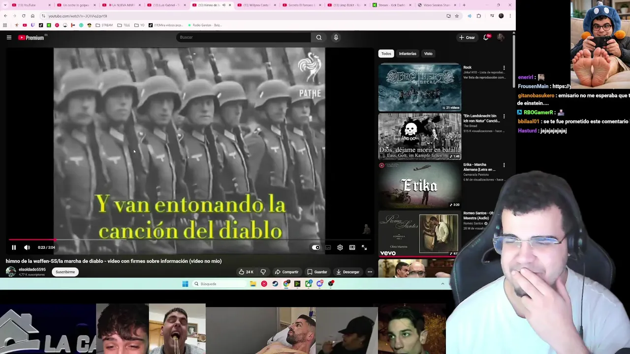Open a new browser tab plus
The image size is (630, 354).
pyautogui.click(x=464, y=5)
